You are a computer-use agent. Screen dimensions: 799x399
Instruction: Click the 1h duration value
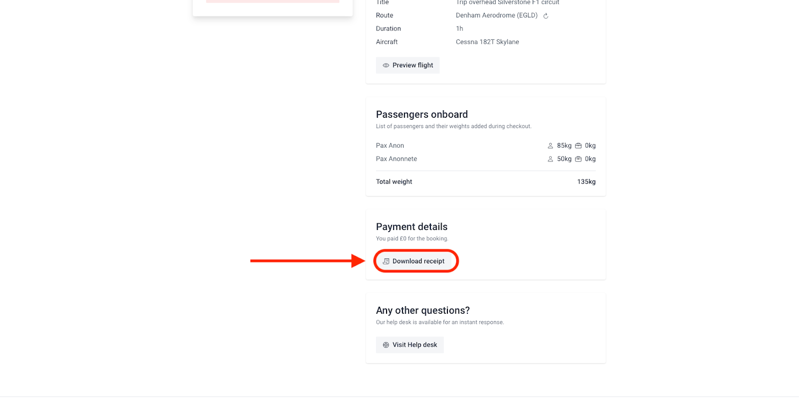pos(459,29)
